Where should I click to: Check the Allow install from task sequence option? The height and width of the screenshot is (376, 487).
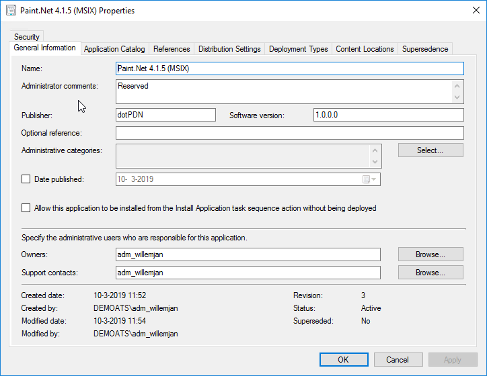[26, 208]
